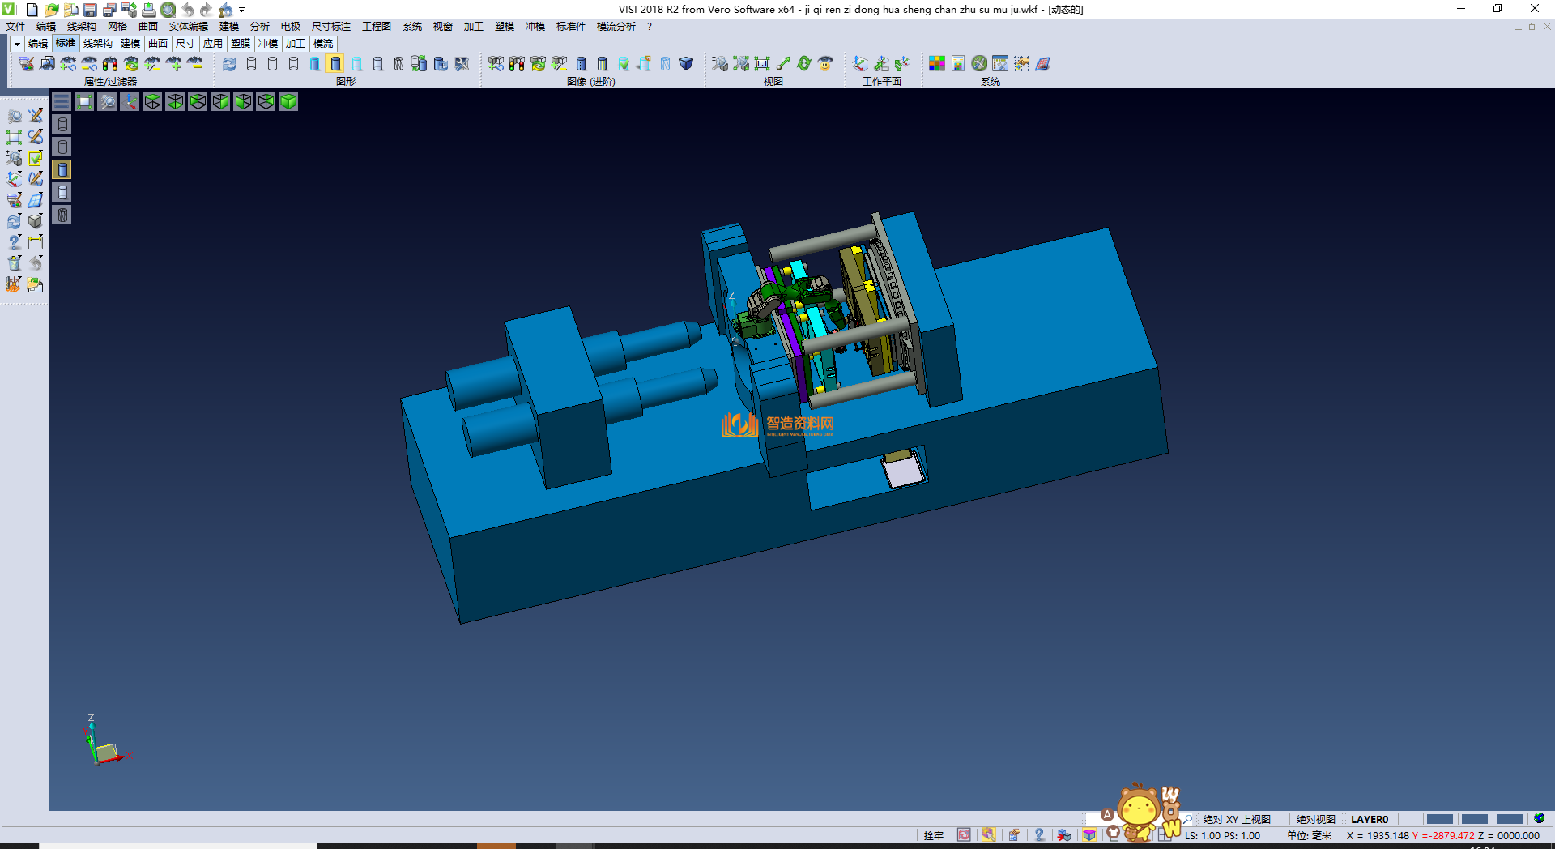
Task: Open the quick access toolbar customize arrow
Action: (x=241, y=10)
